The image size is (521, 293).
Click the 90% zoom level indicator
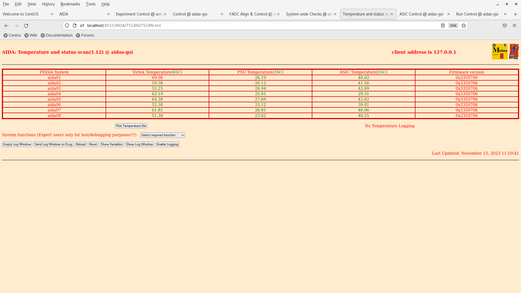point(453,26)
